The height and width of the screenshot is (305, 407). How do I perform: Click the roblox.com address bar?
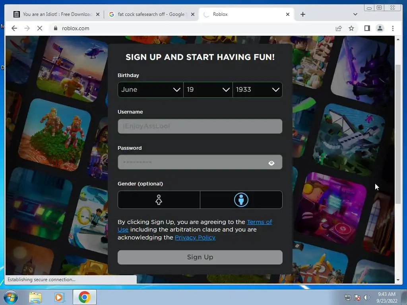click(x=192, y=28)
